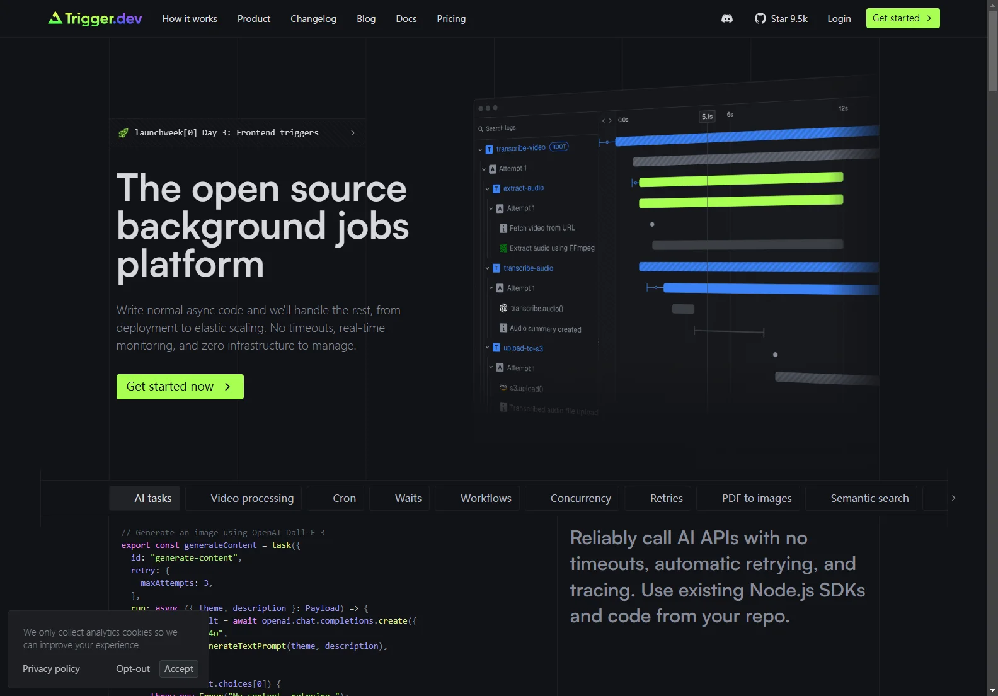Click the Search logs field
Image resolution: width=998 pixels, height=696 pixels.
click(x=537, y=128)
